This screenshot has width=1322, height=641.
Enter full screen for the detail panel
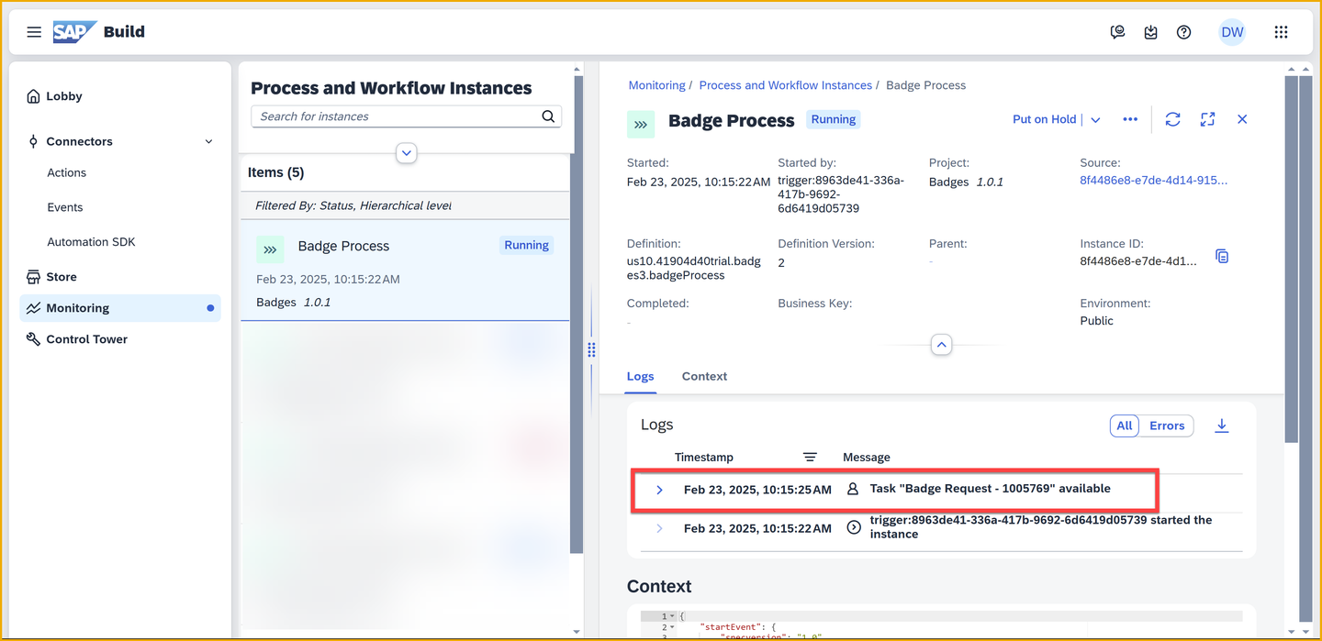(1207, 119)
